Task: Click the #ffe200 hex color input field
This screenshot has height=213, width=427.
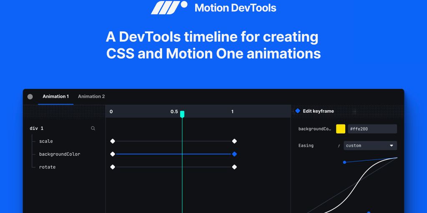Action: [372, 129]
